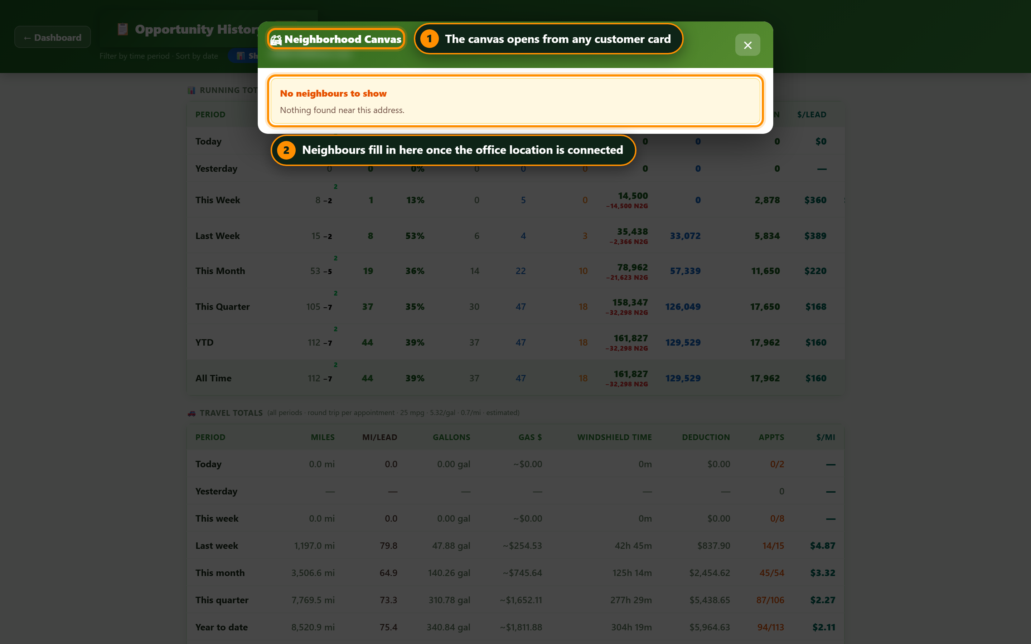
Task: Click the All Time period row label
Action: click(213, 378)
